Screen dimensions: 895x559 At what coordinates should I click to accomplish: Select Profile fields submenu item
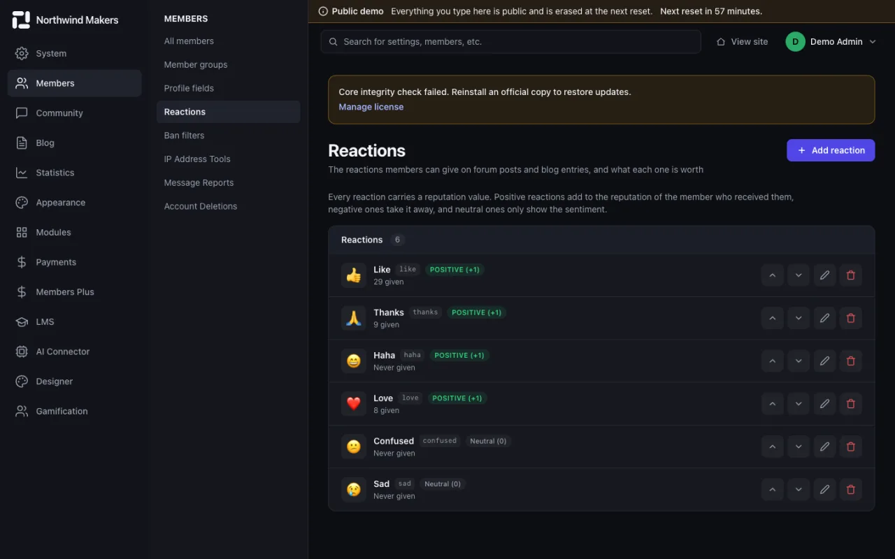(x=228, y=89)
